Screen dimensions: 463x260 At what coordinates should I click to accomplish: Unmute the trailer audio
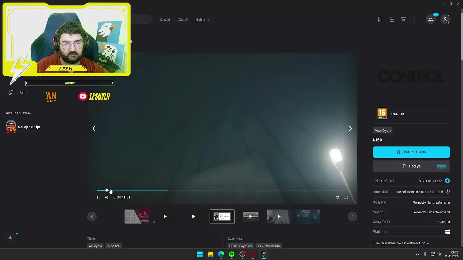[107, 197]
